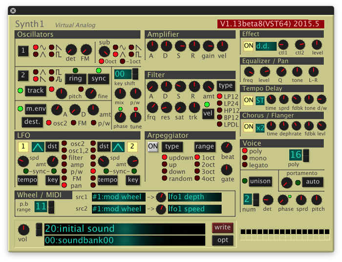Screen dimensions: 342x262
Task: Click the LFO 1 triangle waveform icon
Action: click(x=38, y=147)
